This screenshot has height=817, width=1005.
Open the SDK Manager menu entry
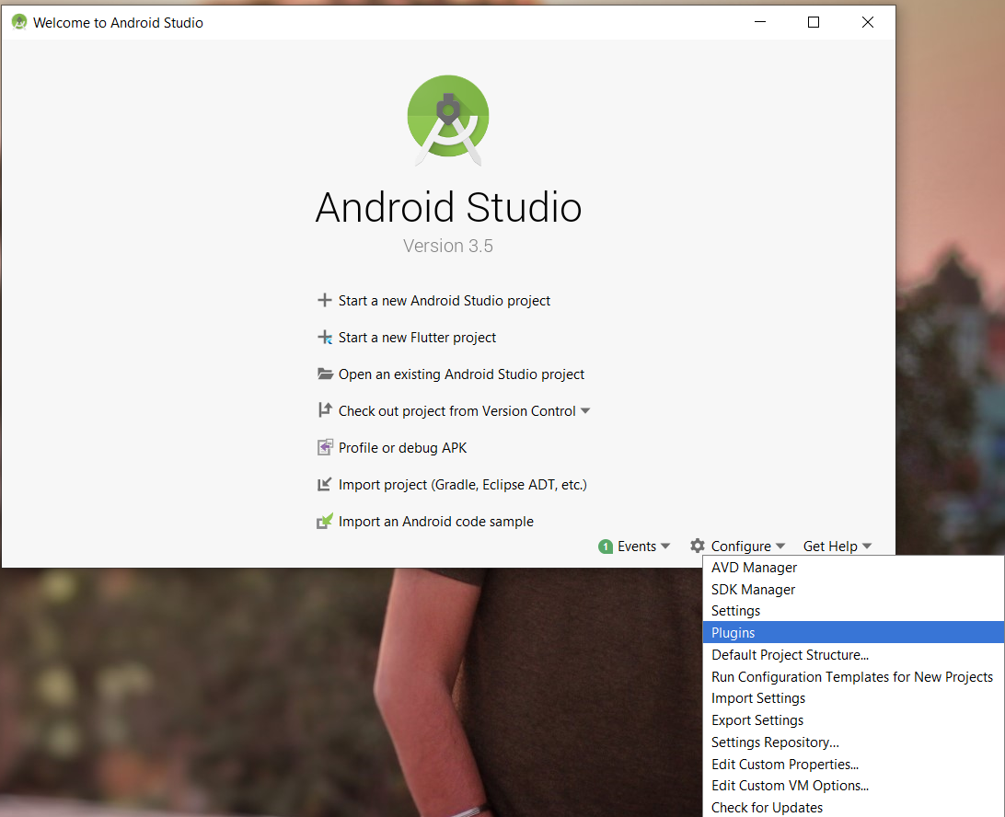[753, 589]
